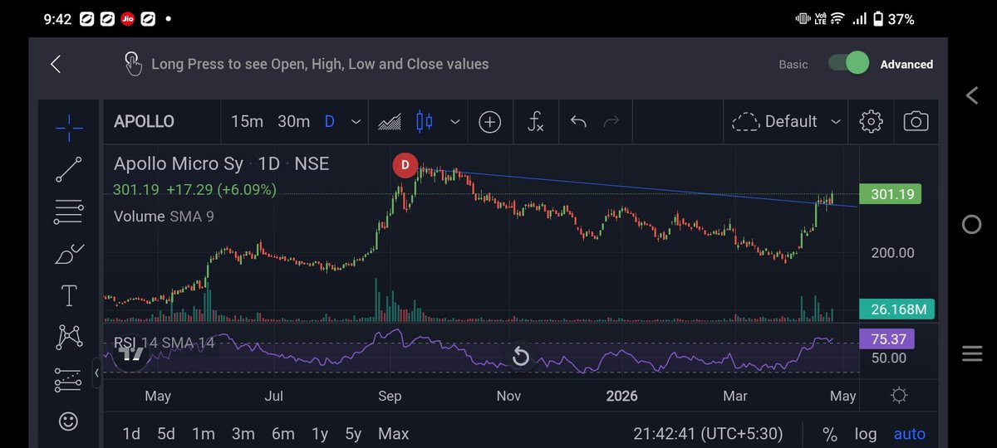Click the long-press hint hand icon

133,64
